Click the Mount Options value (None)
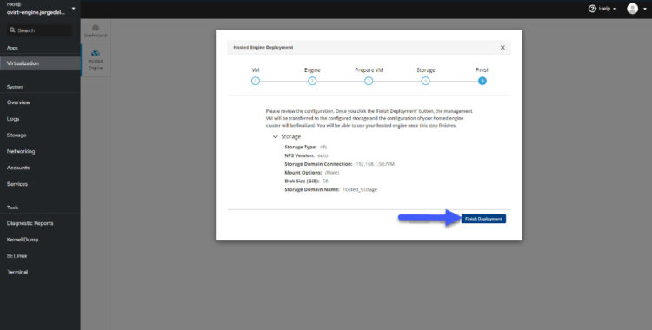 point(332,173)
